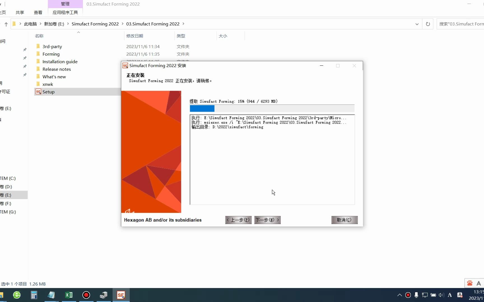Viewport: 484px width, 302px height.
Task: Click 下一步(N) next button
Action: [x=267, y=220]
